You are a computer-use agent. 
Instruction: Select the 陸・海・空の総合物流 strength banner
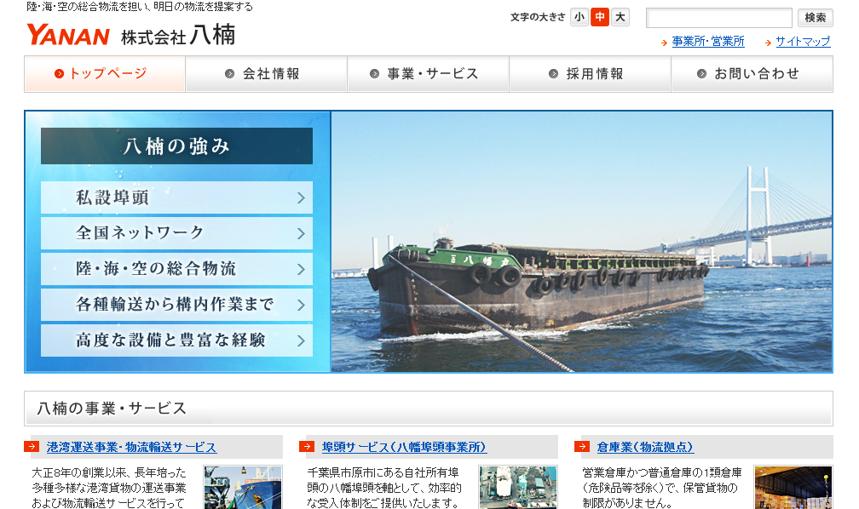click(176, 269)
